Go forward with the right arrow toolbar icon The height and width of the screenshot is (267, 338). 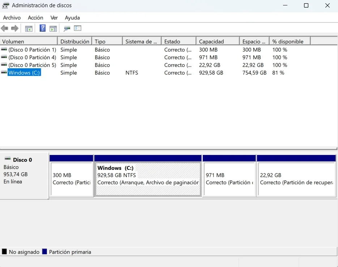pos(15,29)
